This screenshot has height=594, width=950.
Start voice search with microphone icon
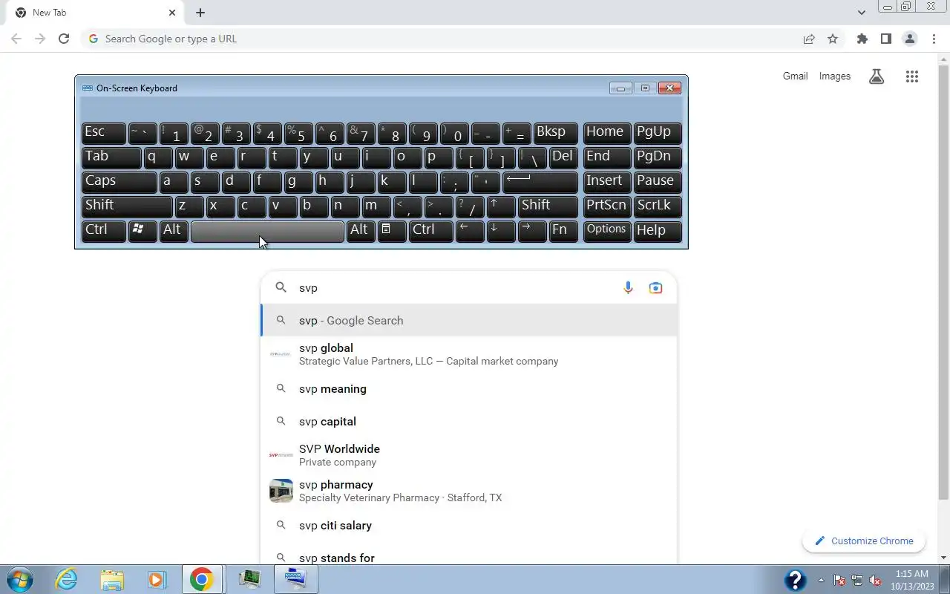click(628, 287)
